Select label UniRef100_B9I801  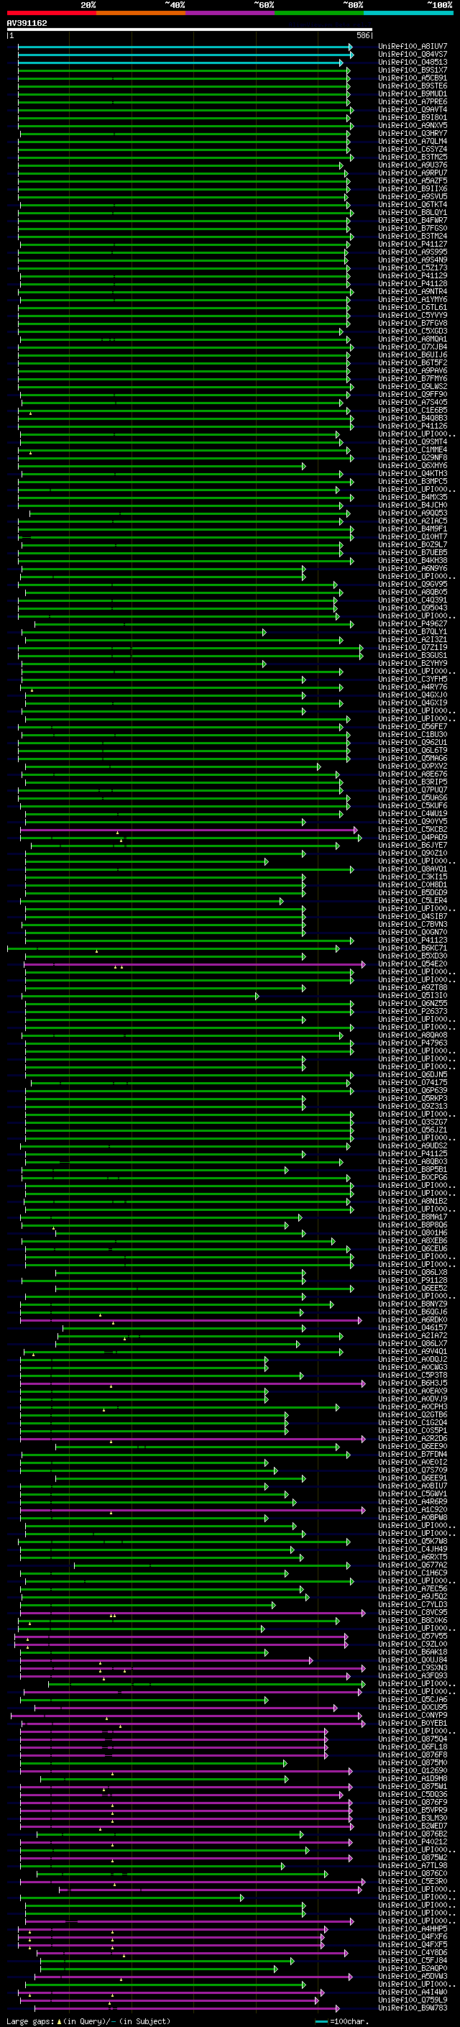[x=412, y=117]
